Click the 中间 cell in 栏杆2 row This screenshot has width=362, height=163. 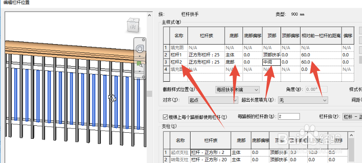271,62
